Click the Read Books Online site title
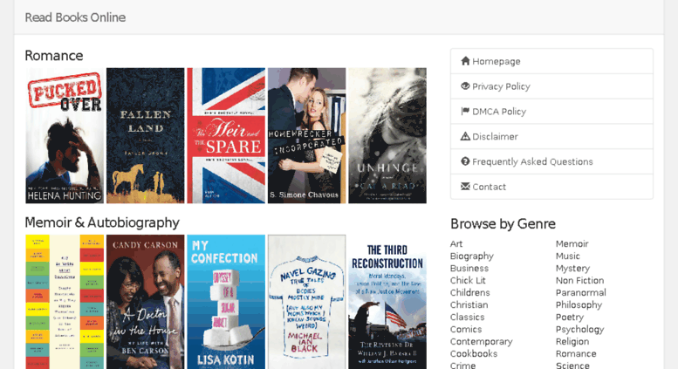Viewport: 678px width, 369px height. tap(75, 17)
